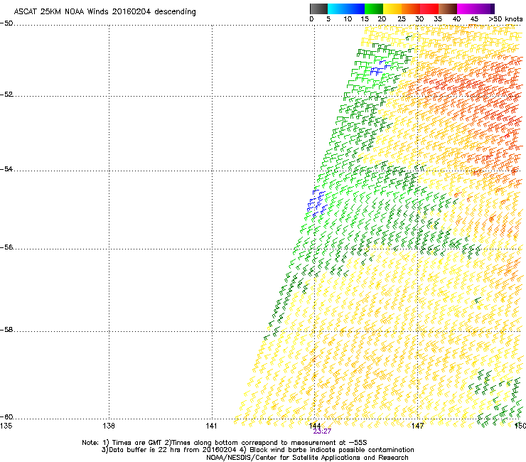Click the red 30-35 knots color swatch

[x=429, y=9]
